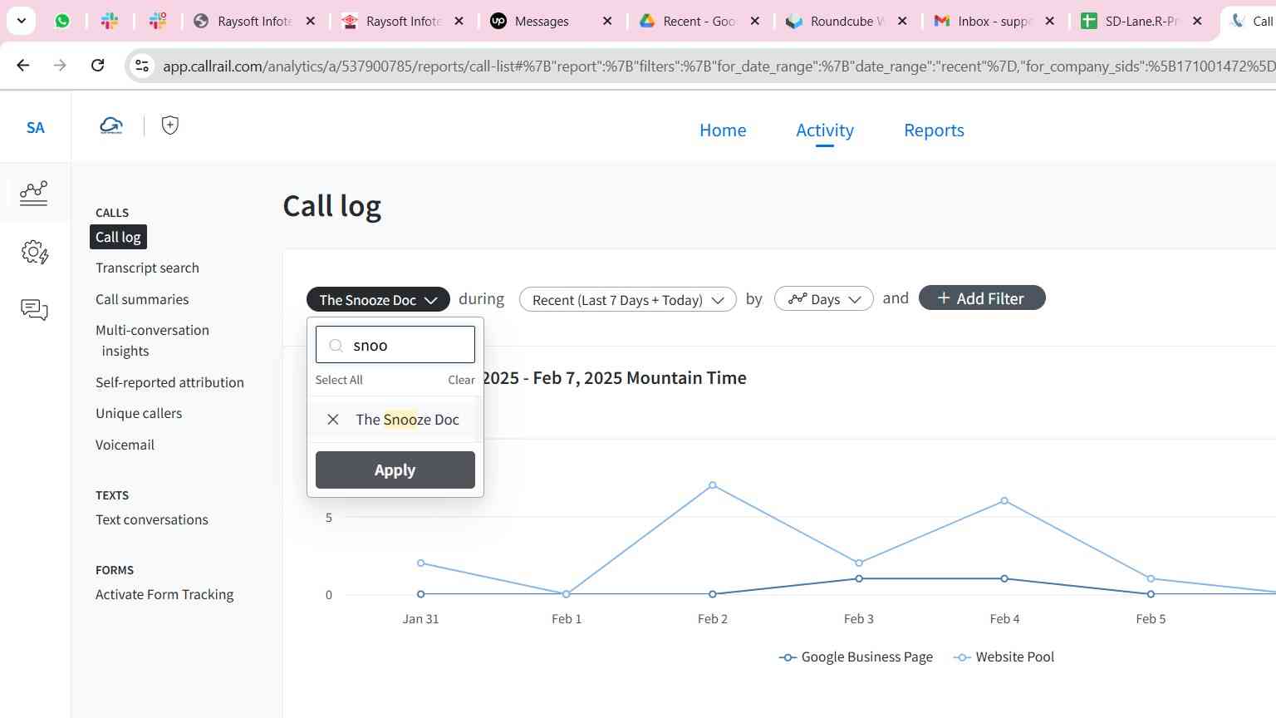
Task: Click the browser forward arrow
Action: tap(60, 65)
